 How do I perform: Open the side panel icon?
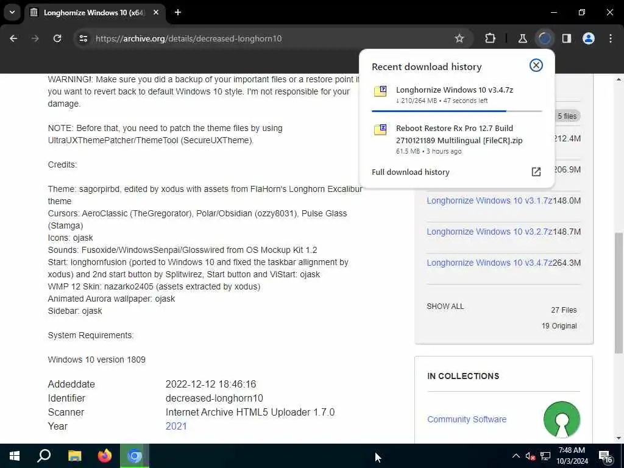567,38
